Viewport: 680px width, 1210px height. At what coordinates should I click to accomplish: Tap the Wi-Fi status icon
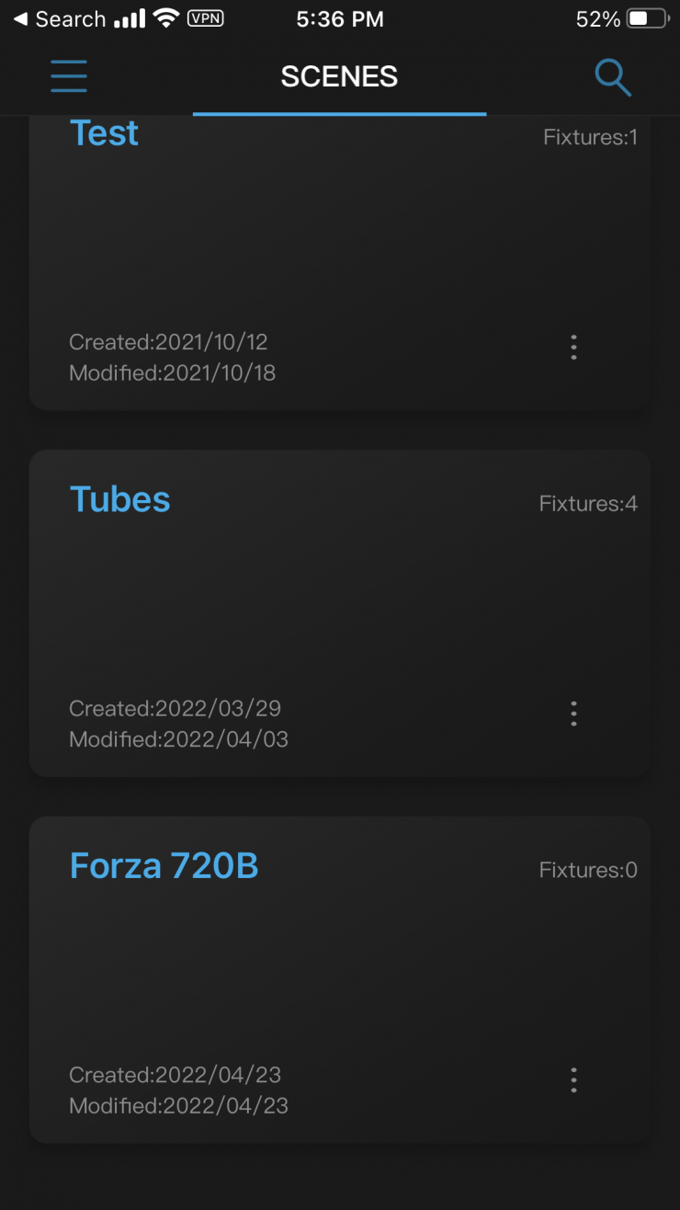pyautogui.click(x=166, y=18)
